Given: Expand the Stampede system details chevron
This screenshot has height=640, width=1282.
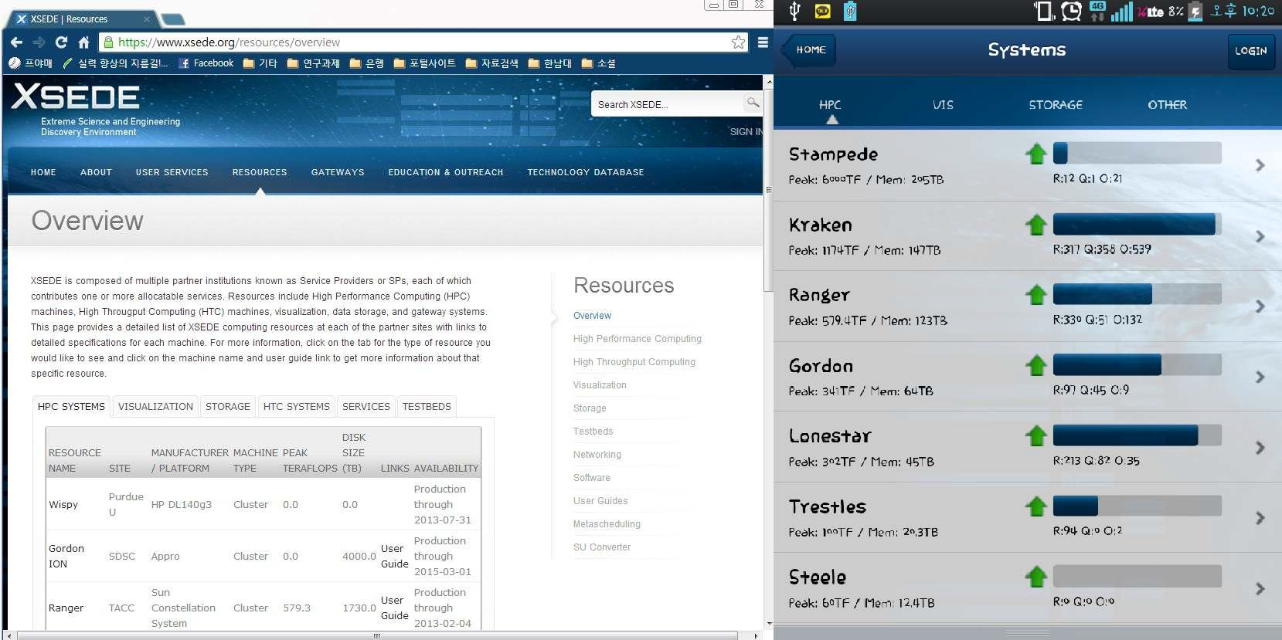Looking at the screenshot, I should [1260, 165].
